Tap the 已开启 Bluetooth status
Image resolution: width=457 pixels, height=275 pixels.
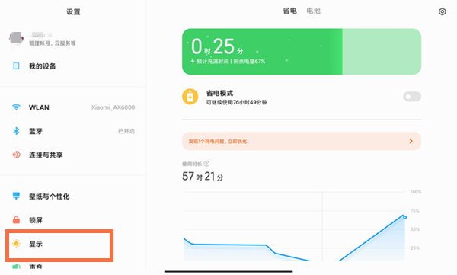(126, 131)
